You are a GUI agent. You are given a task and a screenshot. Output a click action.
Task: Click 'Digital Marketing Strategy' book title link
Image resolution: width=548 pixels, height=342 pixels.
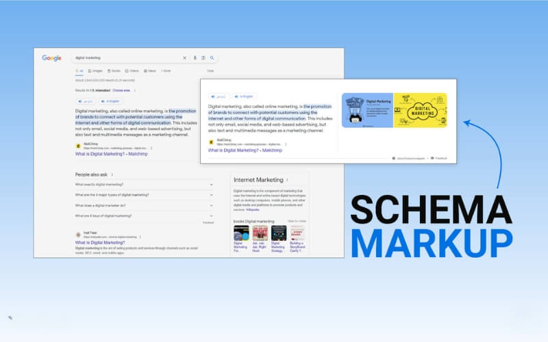coord(278,247)
